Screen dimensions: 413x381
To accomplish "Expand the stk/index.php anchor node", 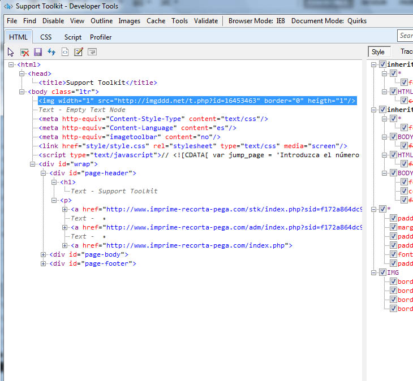I will point(65,210).
